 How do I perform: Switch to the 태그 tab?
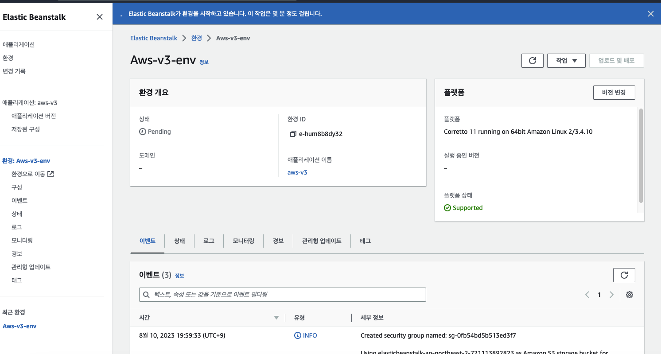pyautogui.click(x=365, y=241)
